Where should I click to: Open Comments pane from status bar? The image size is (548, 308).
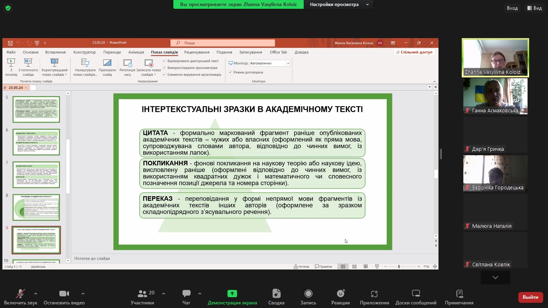pyautogui.click(x=324, y=266)
